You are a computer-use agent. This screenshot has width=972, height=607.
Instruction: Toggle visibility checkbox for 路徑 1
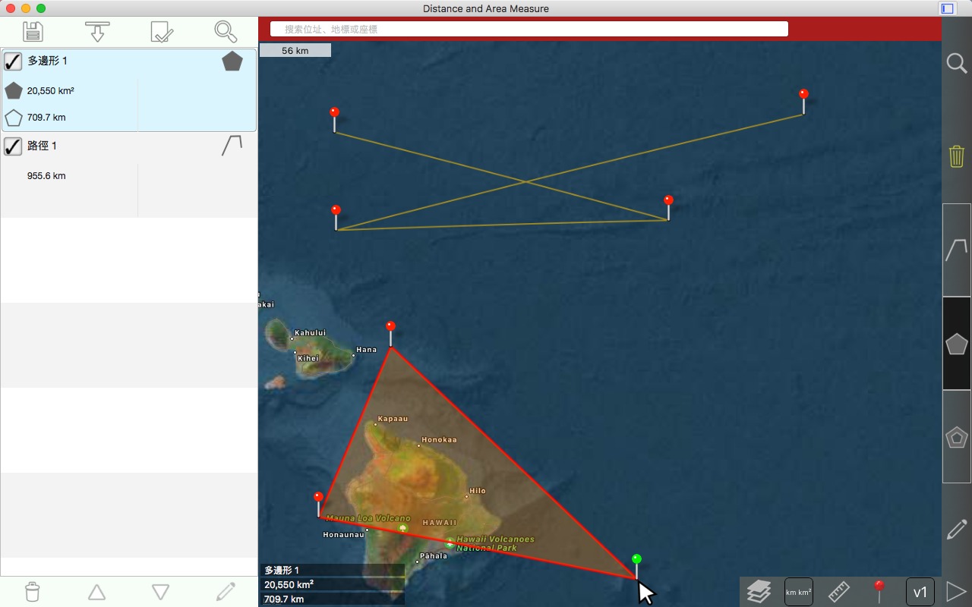[13, 146]
